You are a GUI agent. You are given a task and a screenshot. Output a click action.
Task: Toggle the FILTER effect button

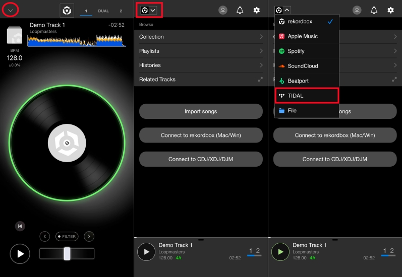coord(67,236)
